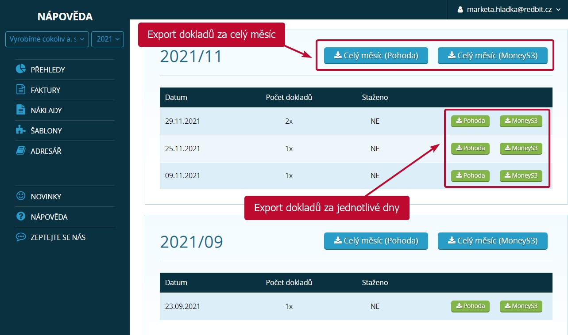568x335 pixels.
Task: Download MoneyS3 export for 25.11.2021
Action: [x=521, y=148]
